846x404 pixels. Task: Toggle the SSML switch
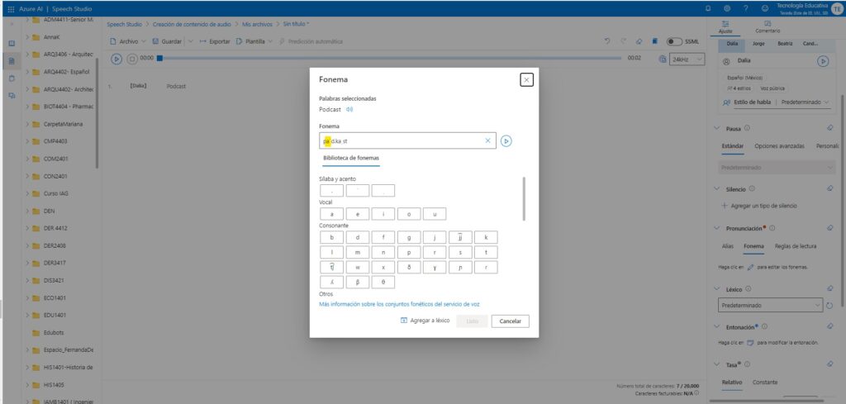[674, 41]
